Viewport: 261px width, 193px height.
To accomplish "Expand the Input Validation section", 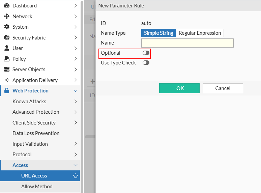I will pyautogui.click(x=76, y=144).
